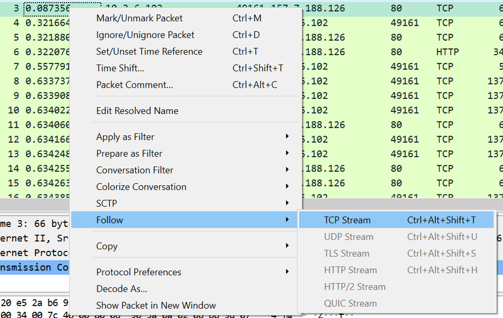
Task: Select Set/Unset Time Reference
Action: 149,52
